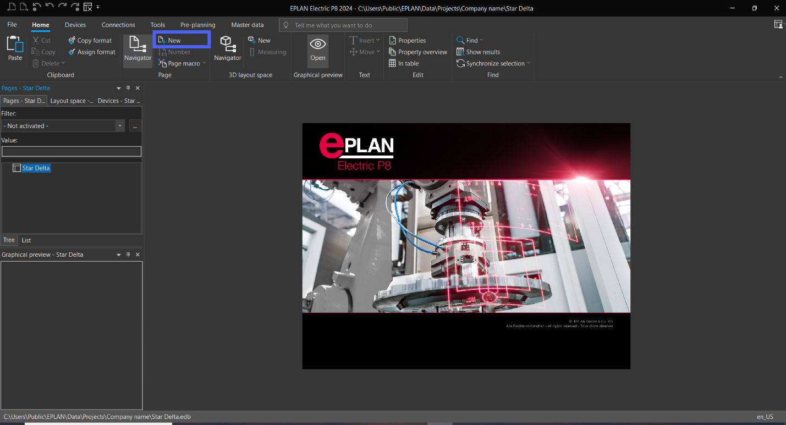Collapse the ribbon with the chevron
This screenshot has width=786, height=425.
781,78
